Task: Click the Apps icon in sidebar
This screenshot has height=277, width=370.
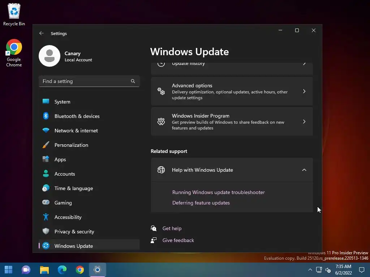Action: pos(46,159)
